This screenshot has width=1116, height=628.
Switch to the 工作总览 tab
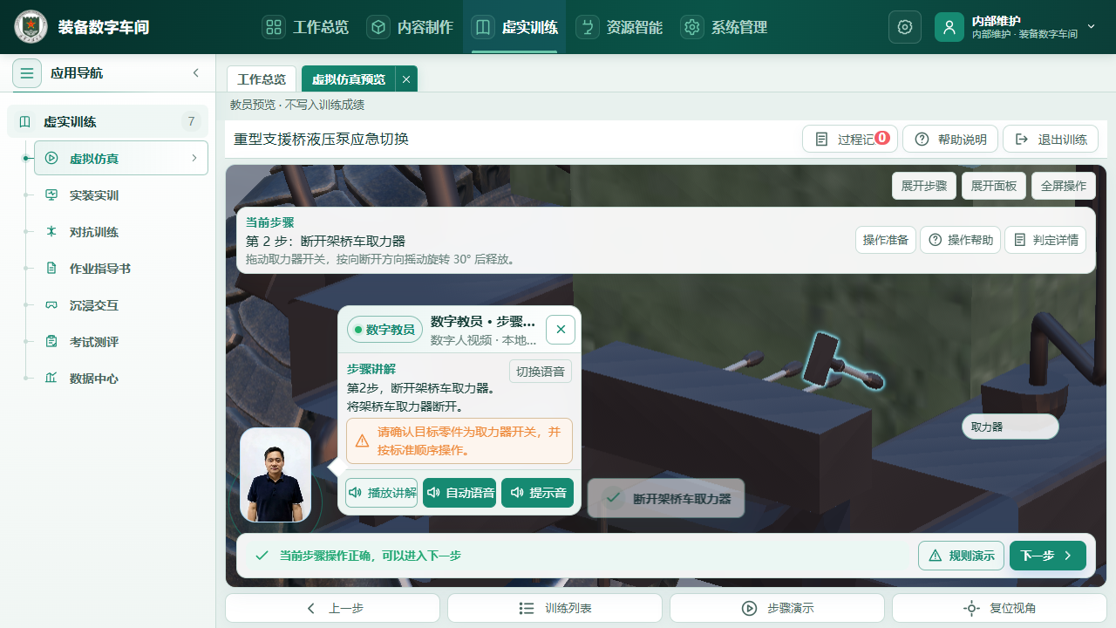(x=262, y=79)
